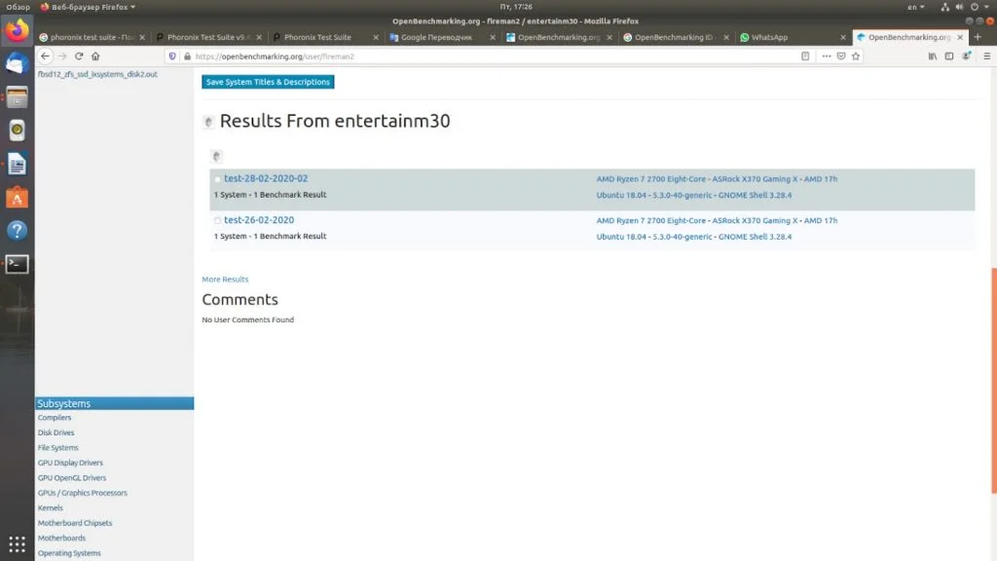This screenshot has width=997, height=561.
Task: Open Operating Systems subsystem link
Action: [69, 553]
